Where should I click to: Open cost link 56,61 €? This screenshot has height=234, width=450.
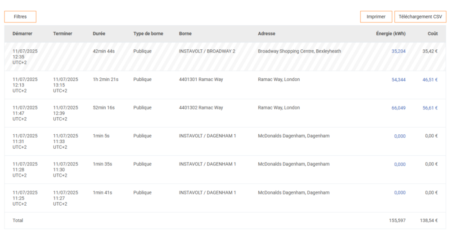(430, 108)
